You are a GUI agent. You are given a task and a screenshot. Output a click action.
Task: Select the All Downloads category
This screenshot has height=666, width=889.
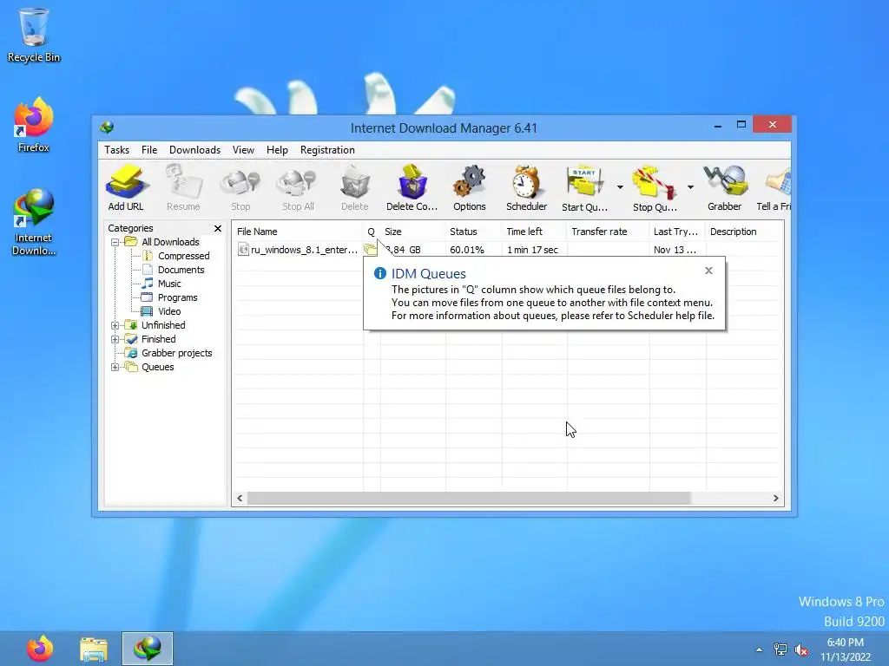pos(170,242)
